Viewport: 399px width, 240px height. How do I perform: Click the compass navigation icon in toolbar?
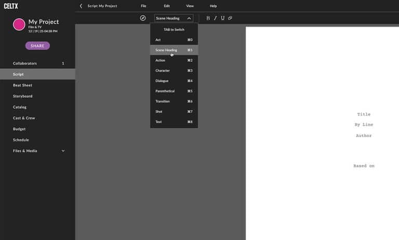click(143, 18)
